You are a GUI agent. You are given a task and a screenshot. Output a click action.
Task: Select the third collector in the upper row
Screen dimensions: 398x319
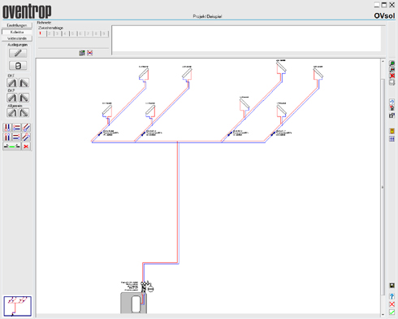point(281,68)
